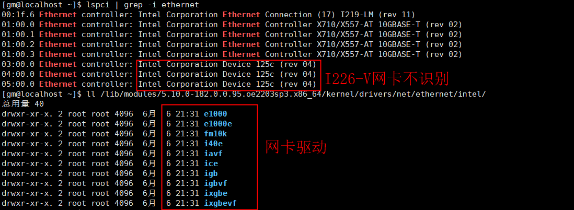Click PCI address 03:00.0
The width and height of the screenshot is (574, 210).
[x=18, y=64]
